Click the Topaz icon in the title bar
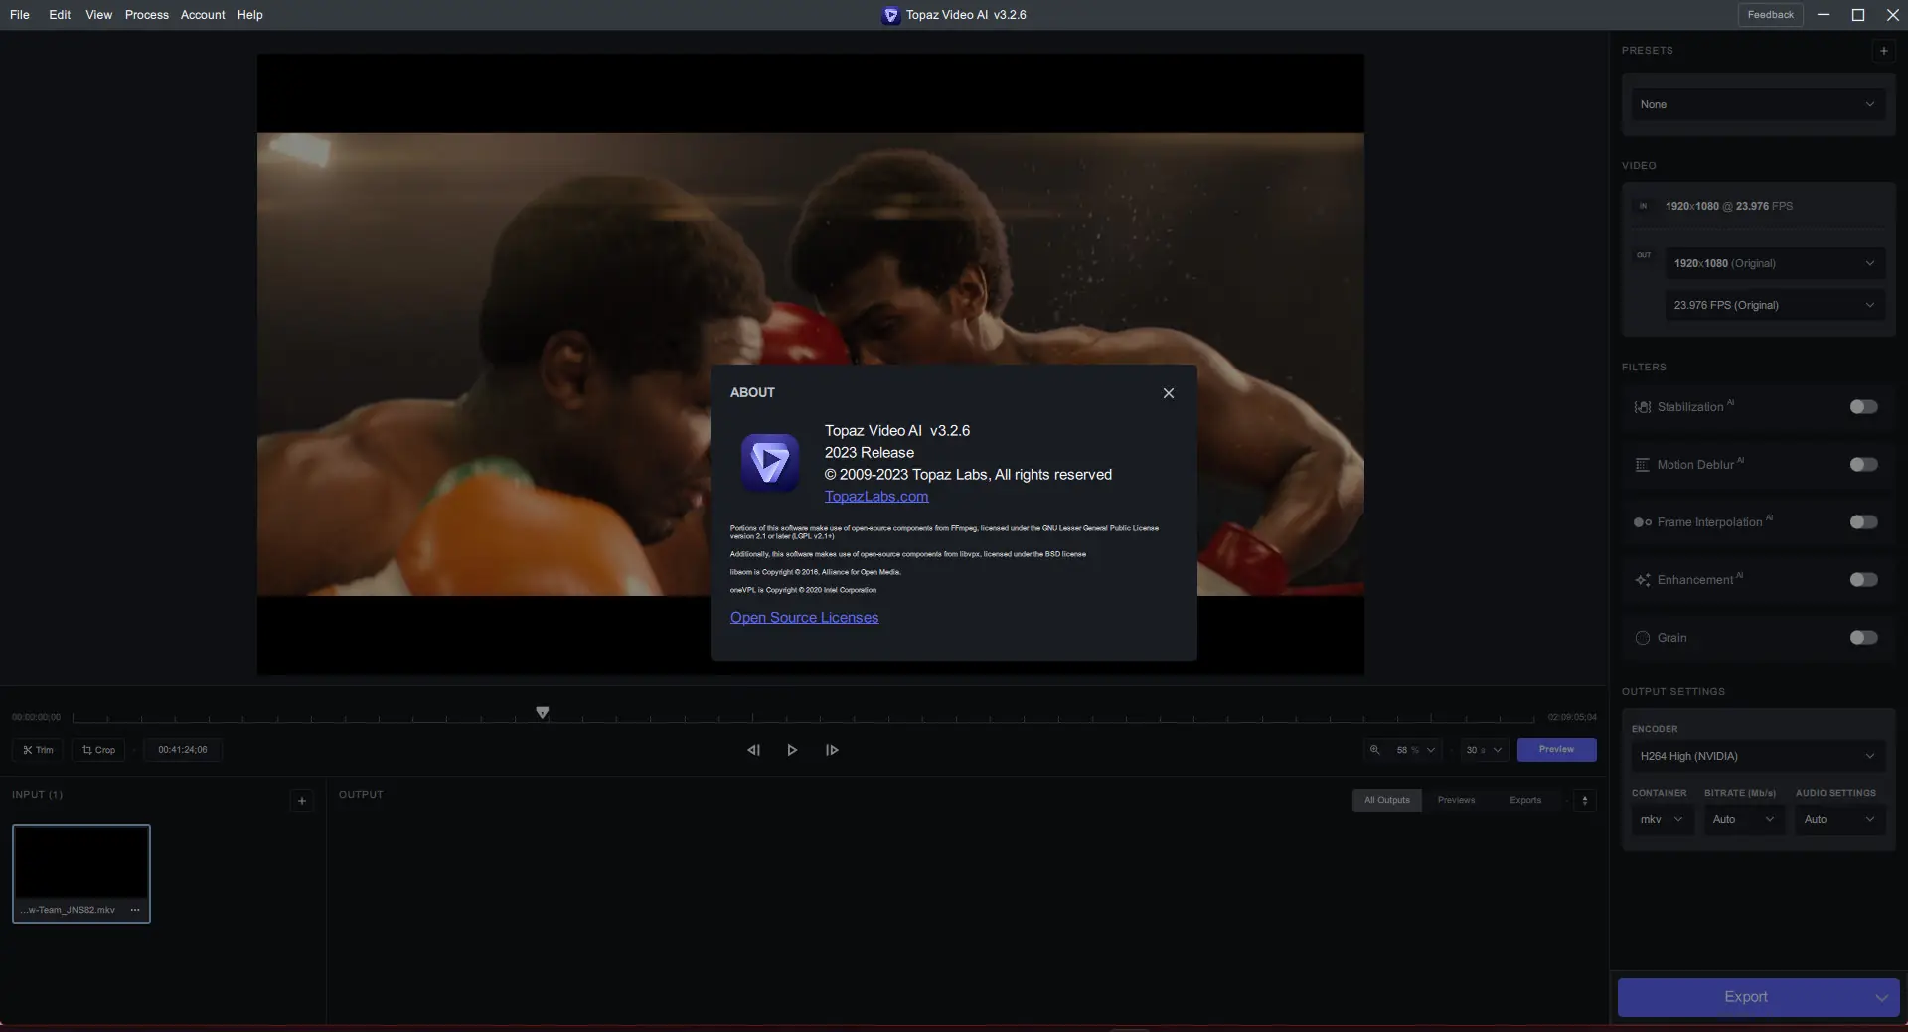This screenshot has height=1032, width=1908. click(890, 15)
